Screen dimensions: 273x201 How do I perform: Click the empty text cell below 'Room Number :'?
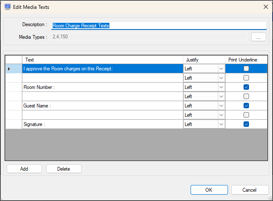(x=103, y=96)
